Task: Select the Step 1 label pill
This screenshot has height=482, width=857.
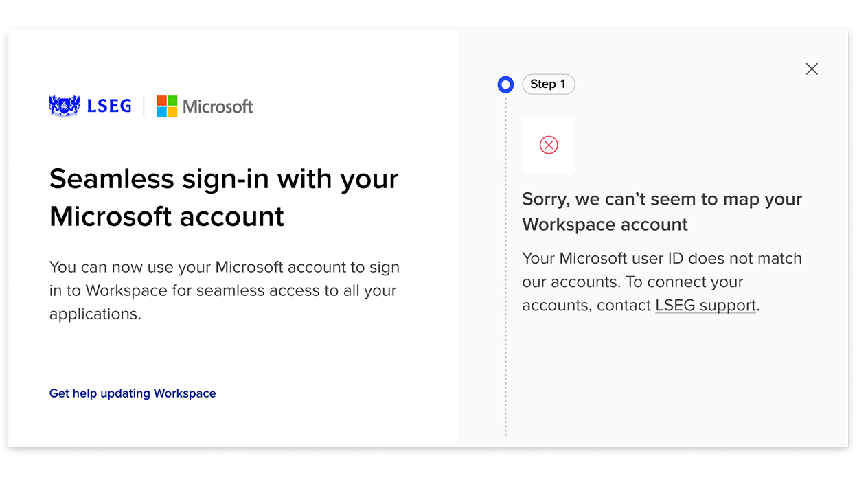Action: pos(549,84)
